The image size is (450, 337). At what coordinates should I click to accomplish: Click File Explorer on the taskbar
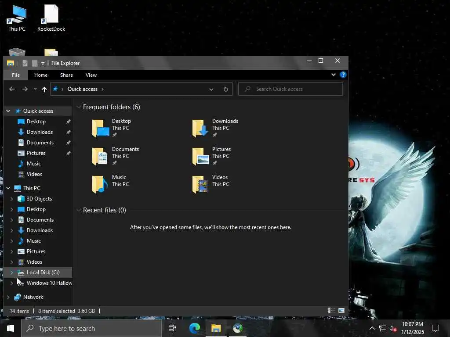pyautogui.click(x=216, y=328)
